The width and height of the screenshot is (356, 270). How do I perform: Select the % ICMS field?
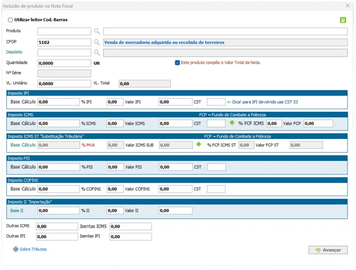pos(115,124)
